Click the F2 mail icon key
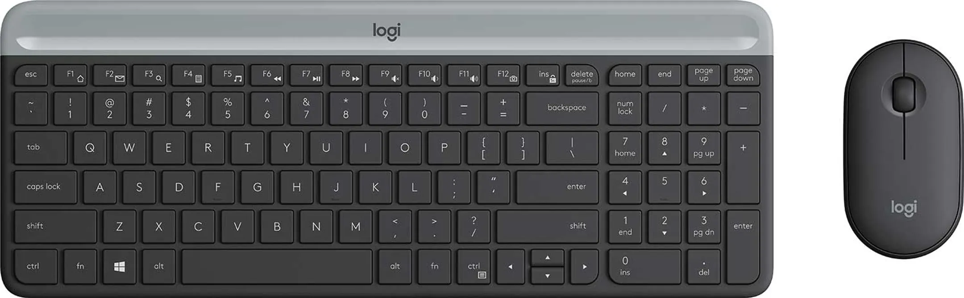964x298 pixels. pyautogui.click(x=109, y=75)
